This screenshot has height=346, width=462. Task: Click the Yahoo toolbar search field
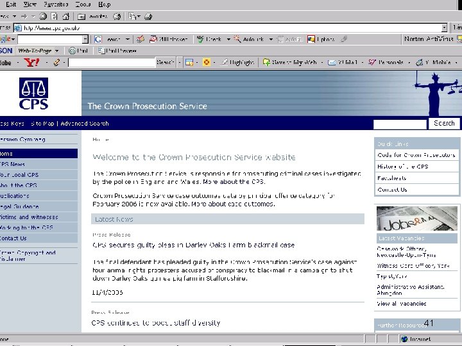[x=112, y=62]
